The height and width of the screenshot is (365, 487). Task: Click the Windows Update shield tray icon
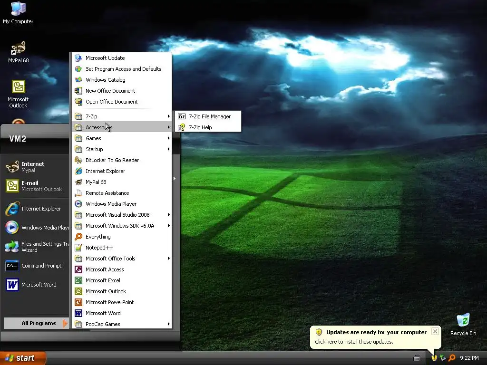(x=434, y=358)
